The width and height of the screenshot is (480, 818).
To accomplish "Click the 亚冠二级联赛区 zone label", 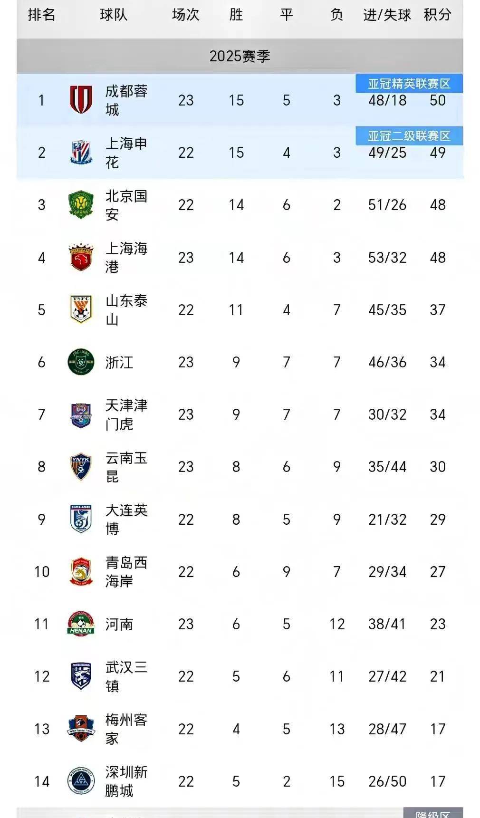I will point(409,136).
